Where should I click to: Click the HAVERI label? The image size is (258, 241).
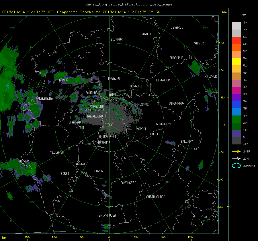pos(99,171)
